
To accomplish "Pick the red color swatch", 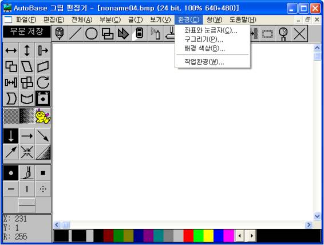I will click(x=188, y=236).
